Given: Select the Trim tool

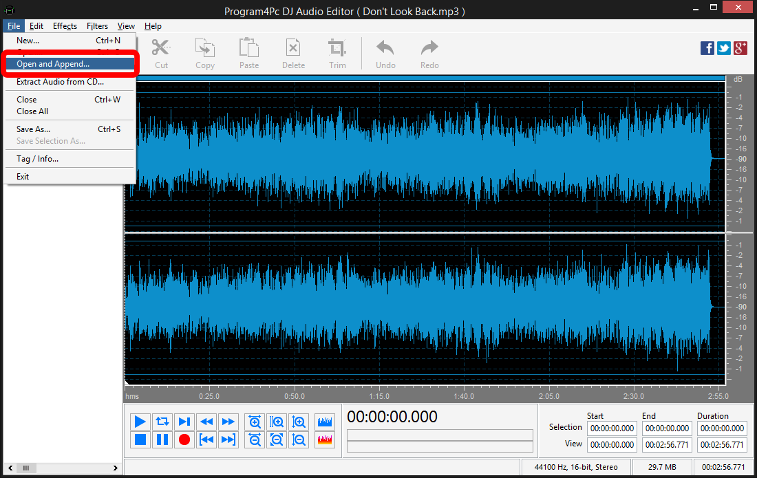Looking at the screenshot, I should 337,52.
